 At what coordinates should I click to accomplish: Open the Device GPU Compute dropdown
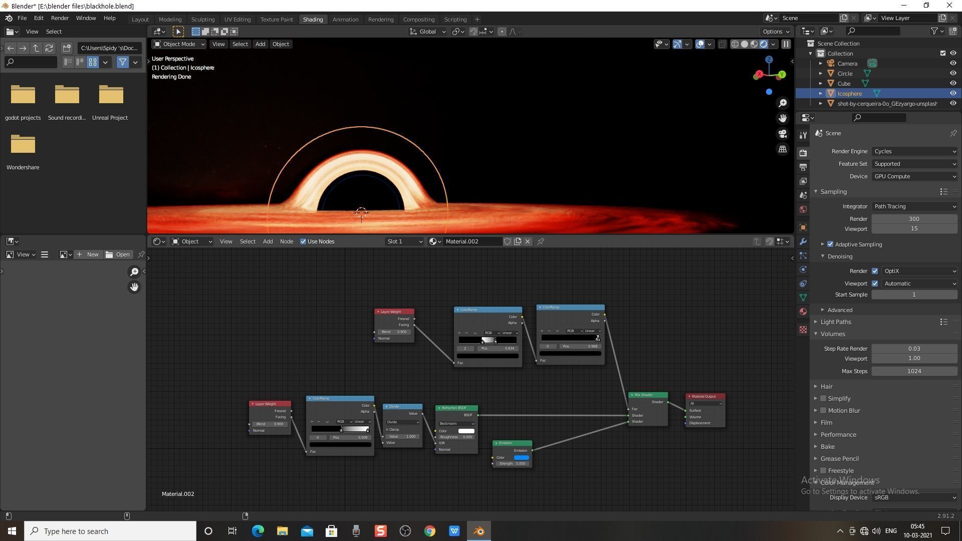[914, 176]
